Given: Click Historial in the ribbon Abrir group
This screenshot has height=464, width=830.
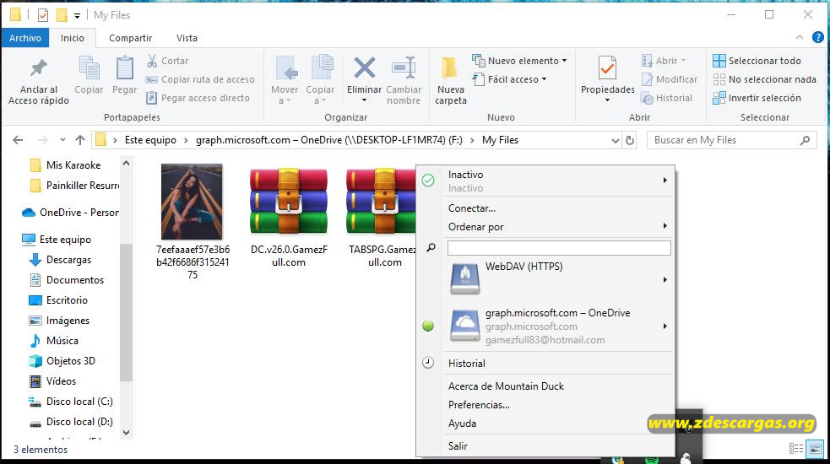Looking at the screenshot, I should (666, 98).
